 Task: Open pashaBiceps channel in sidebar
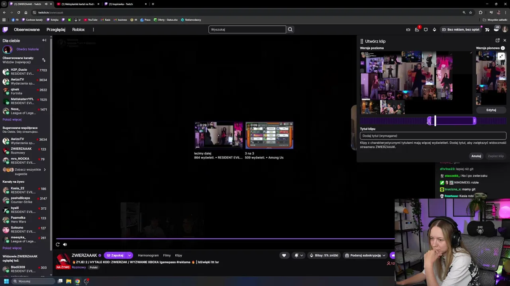point(25,200)
